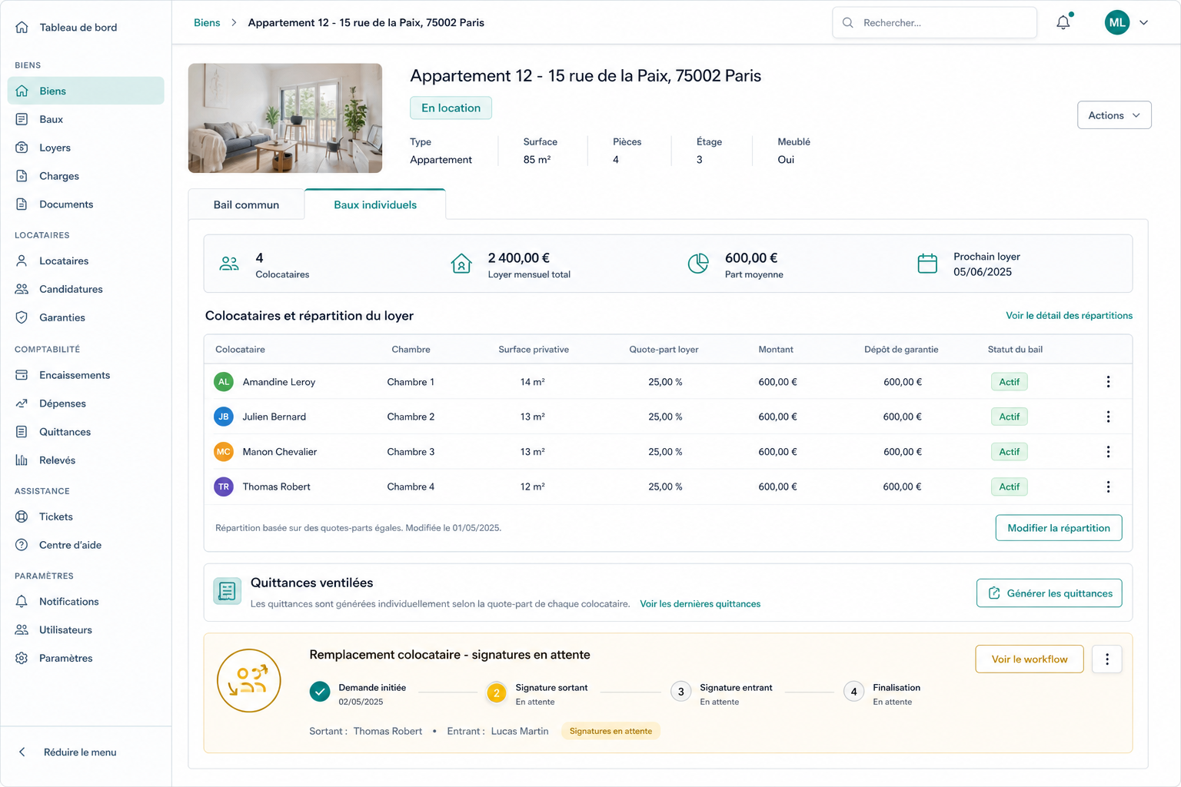The height and width of the screenshot is (787, 1181).
Task: Open the apartment photo thumbnail
Action: point(285,118)
